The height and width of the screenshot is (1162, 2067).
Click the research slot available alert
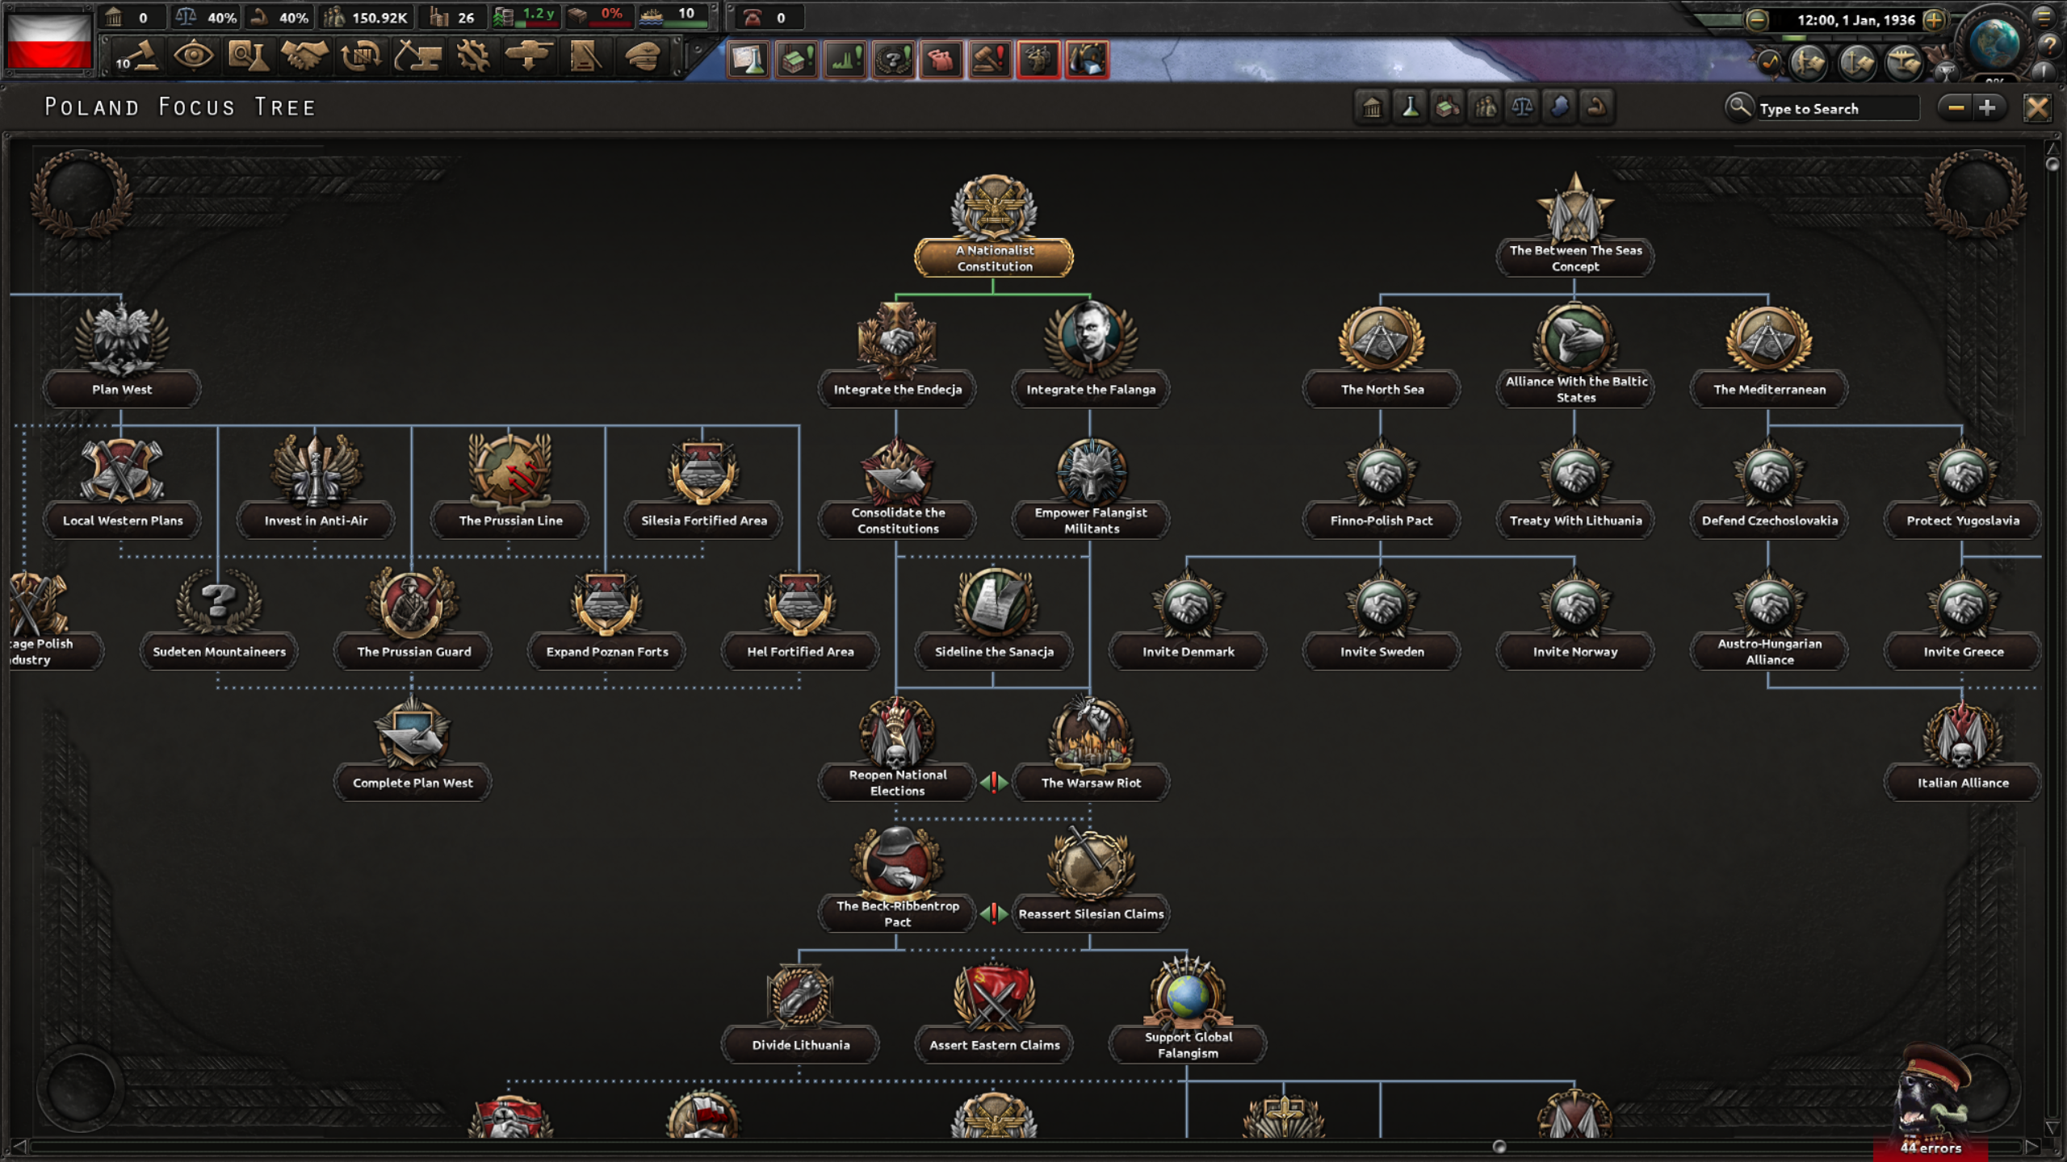click(x=748, y=60)
